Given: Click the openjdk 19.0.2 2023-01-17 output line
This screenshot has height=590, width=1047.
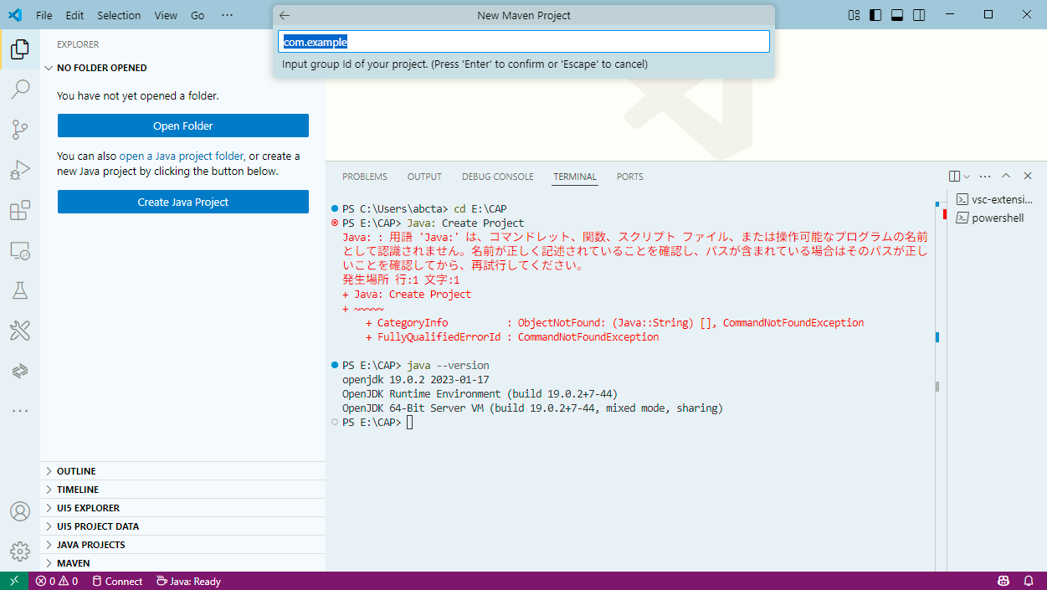Looking at the screenshot, I should coord(415,380).
